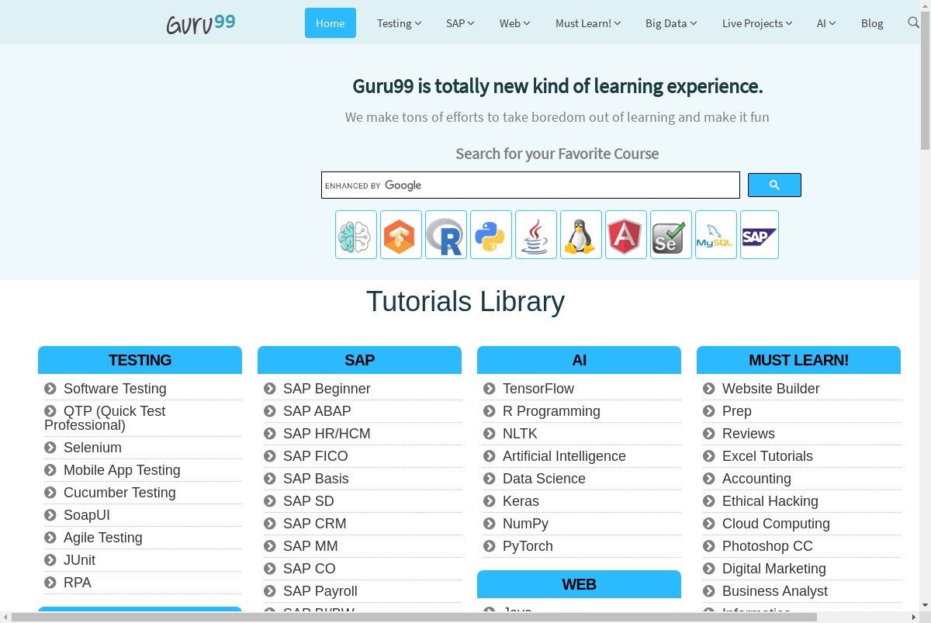Select the MUST LEARN! category header
The image size is (931, 623).
(798, 360)
